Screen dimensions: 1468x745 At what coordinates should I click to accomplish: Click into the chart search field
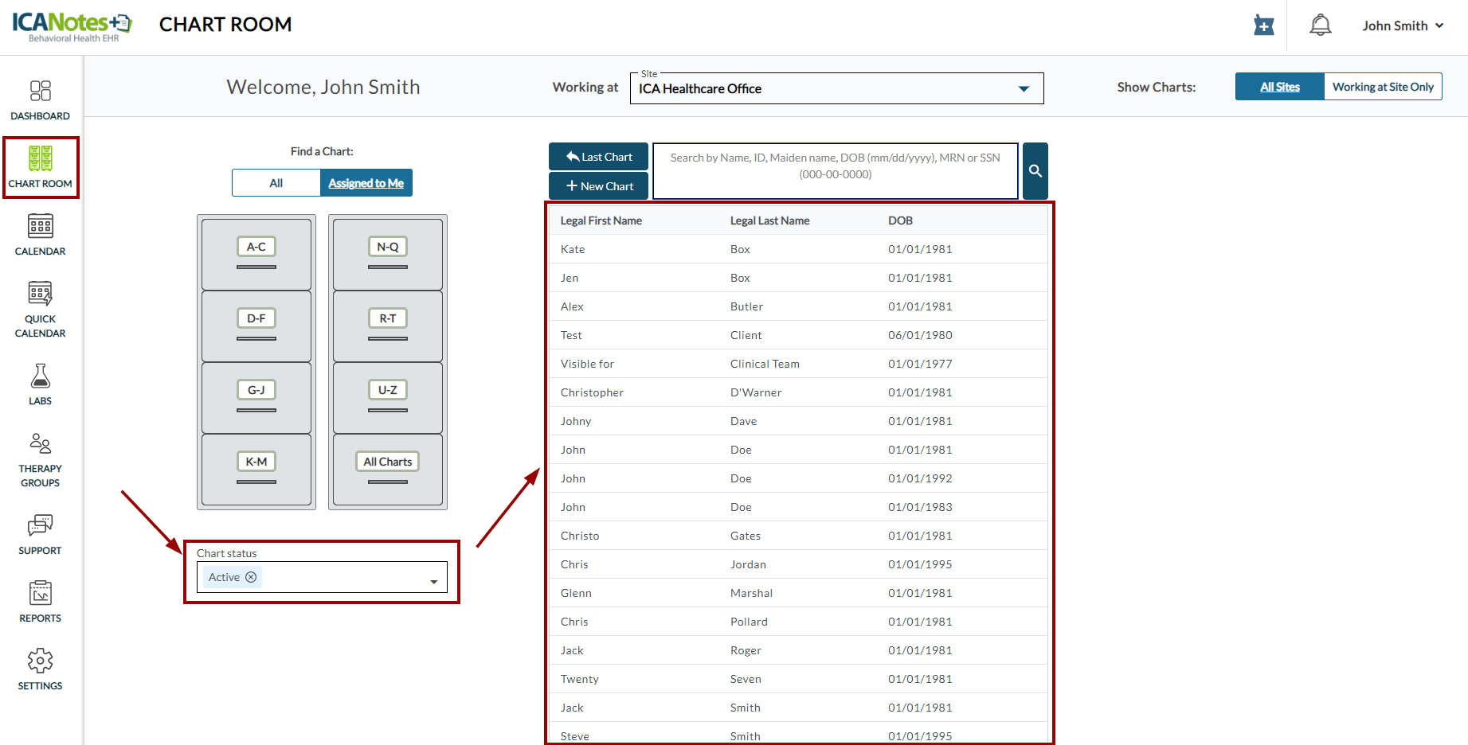[x=835, y=171]
